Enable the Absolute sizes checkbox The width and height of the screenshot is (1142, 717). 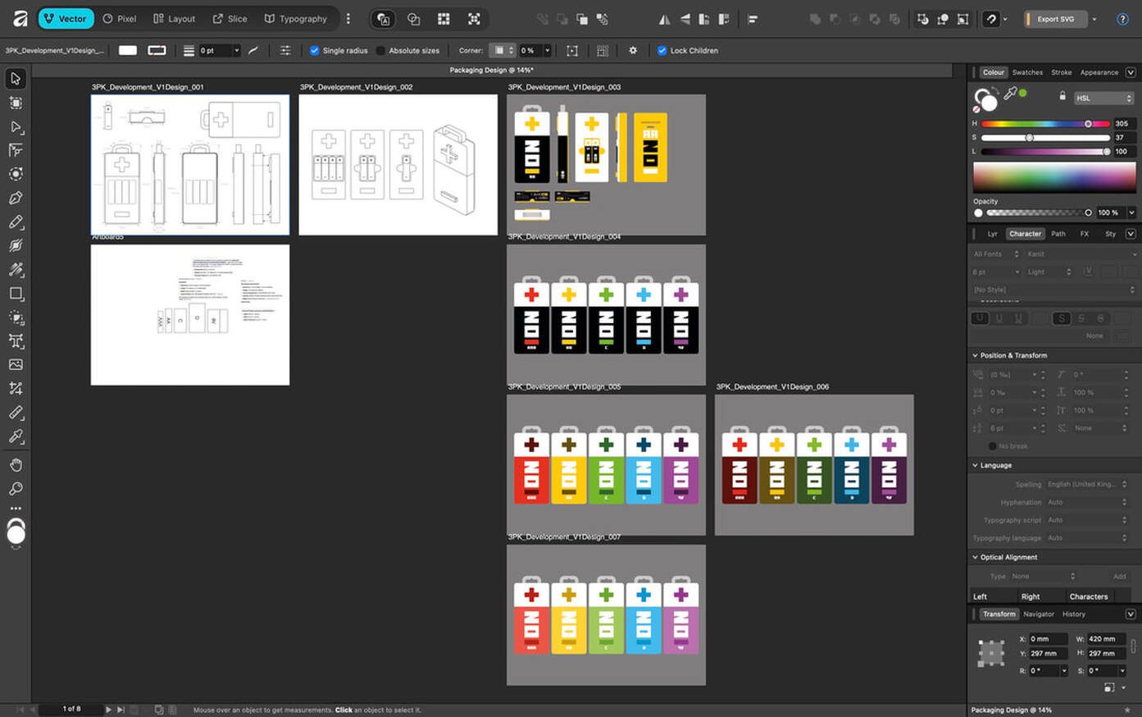(x=380, y=51)
